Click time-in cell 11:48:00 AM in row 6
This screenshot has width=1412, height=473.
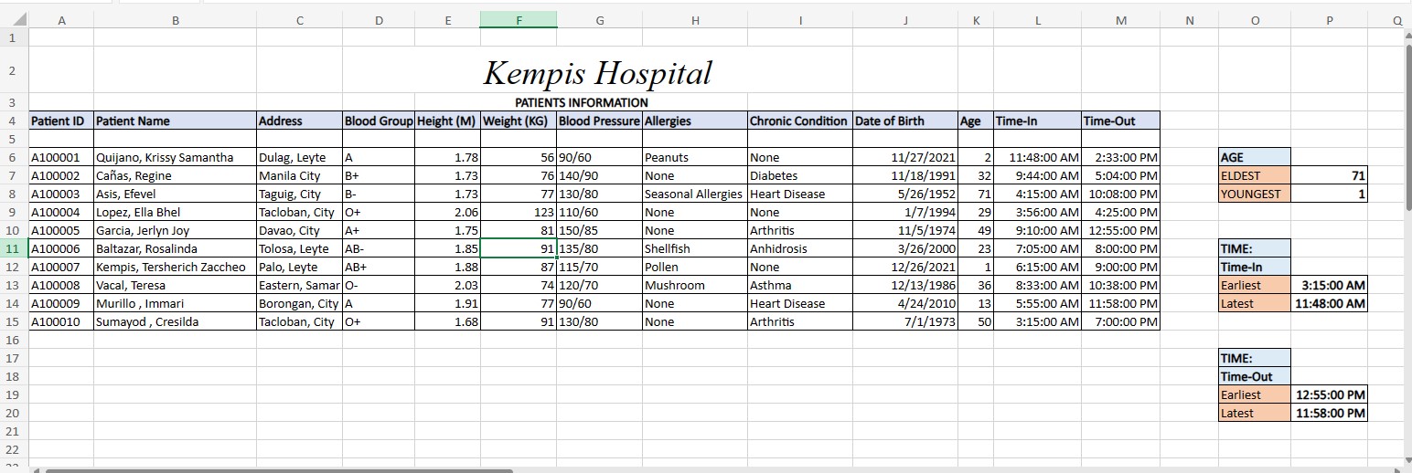click(1037, 157)
